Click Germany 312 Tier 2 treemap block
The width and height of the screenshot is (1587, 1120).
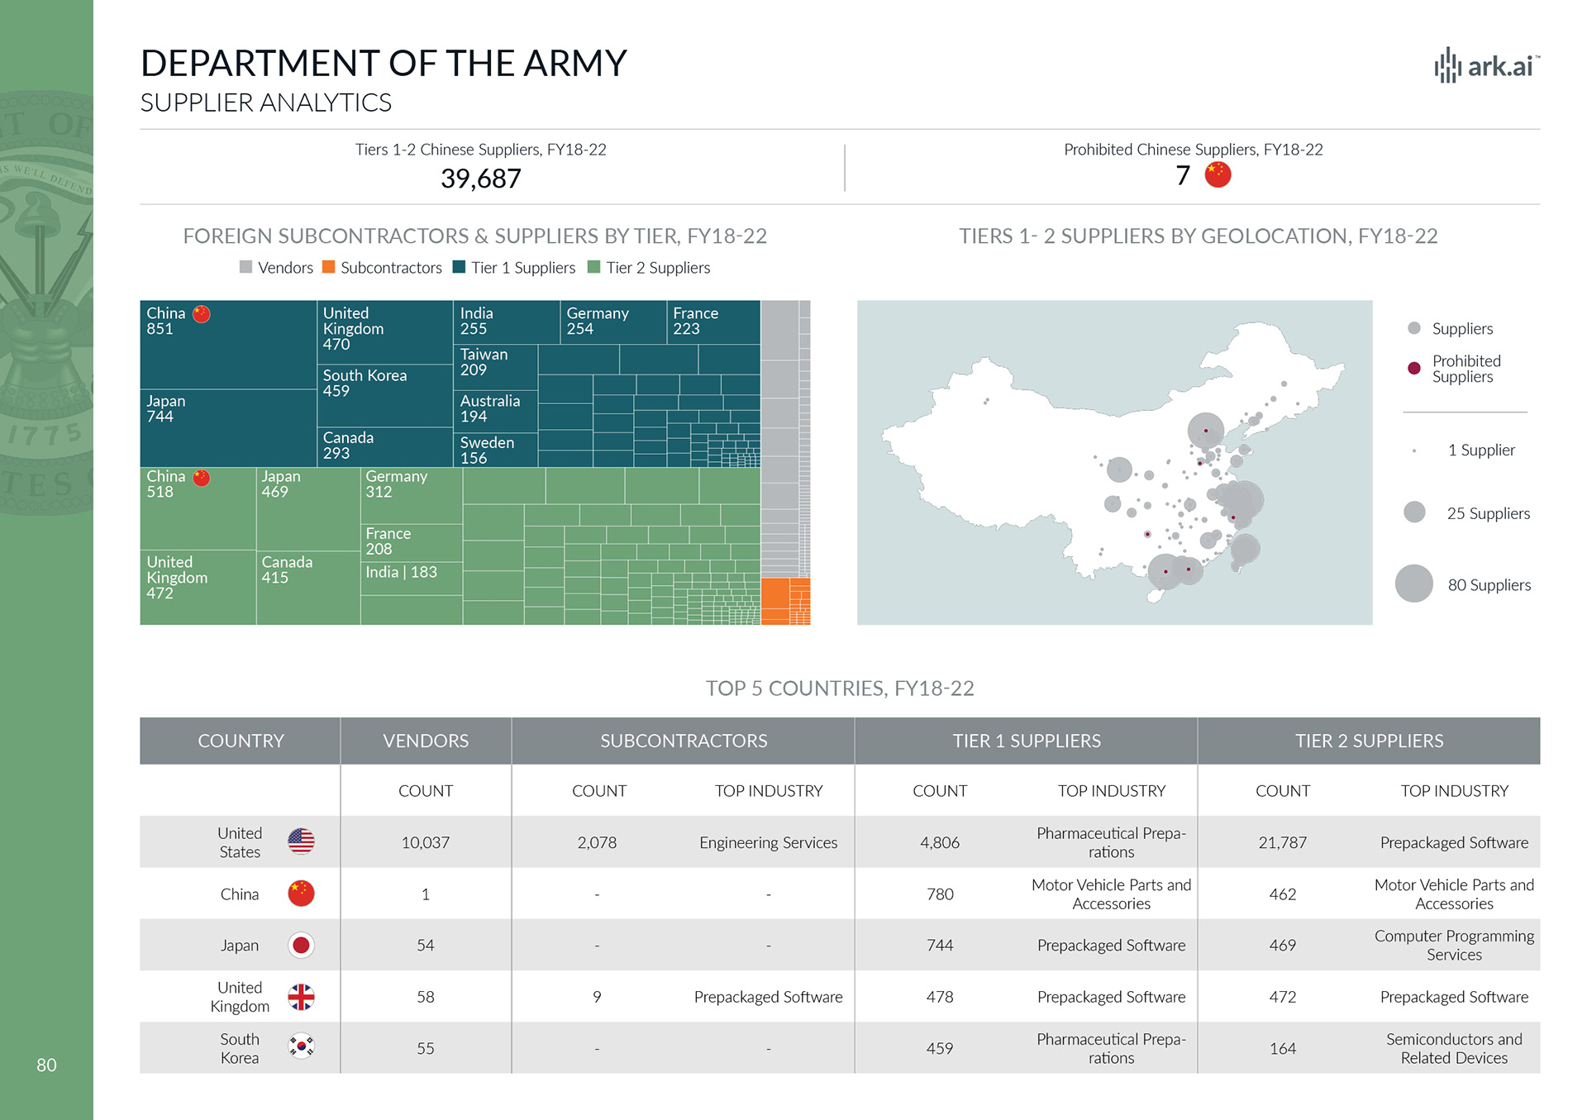411,495
